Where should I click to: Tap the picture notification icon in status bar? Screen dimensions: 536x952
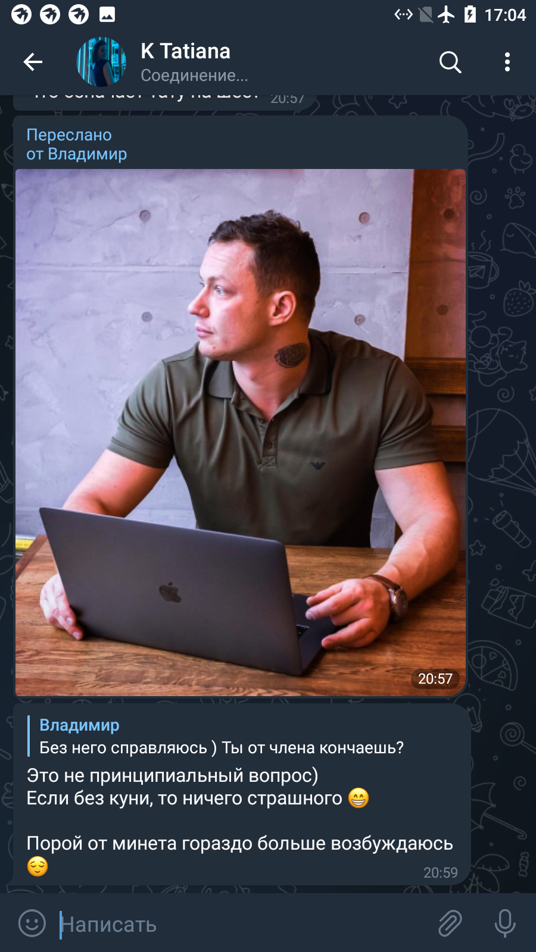pyautogui.click(x=107, y=14)
